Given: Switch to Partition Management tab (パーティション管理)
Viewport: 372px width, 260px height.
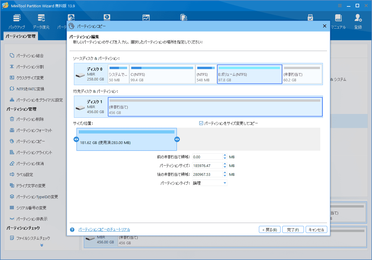Looking at the screenshot, I should click(x=20, y=36).
